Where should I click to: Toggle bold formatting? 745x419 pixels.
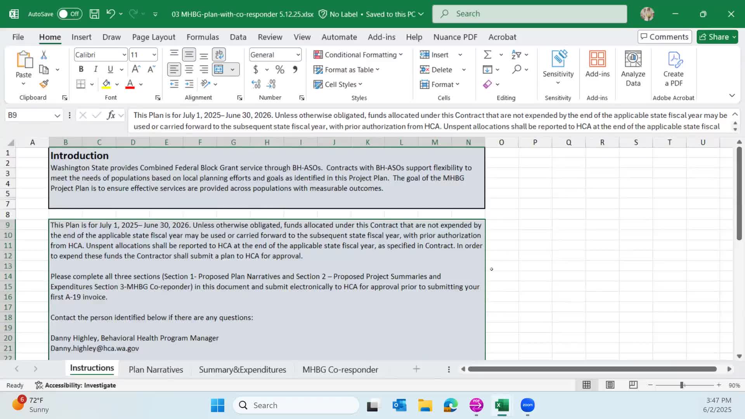(81, 69)
